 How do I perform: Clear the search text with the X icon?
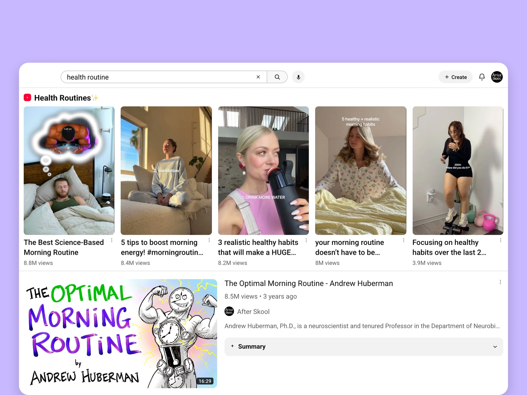(x=258, y=77)
